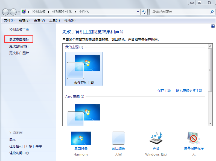Click the forward navigation arrow button

pyautogui.click(x=13, y=12)
